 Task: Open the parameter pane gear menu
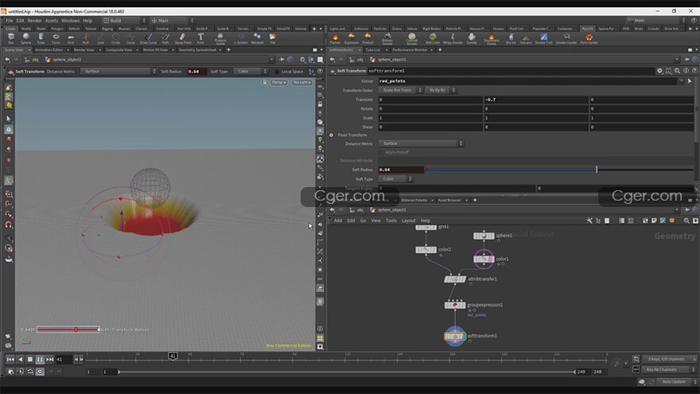point(659,71)
